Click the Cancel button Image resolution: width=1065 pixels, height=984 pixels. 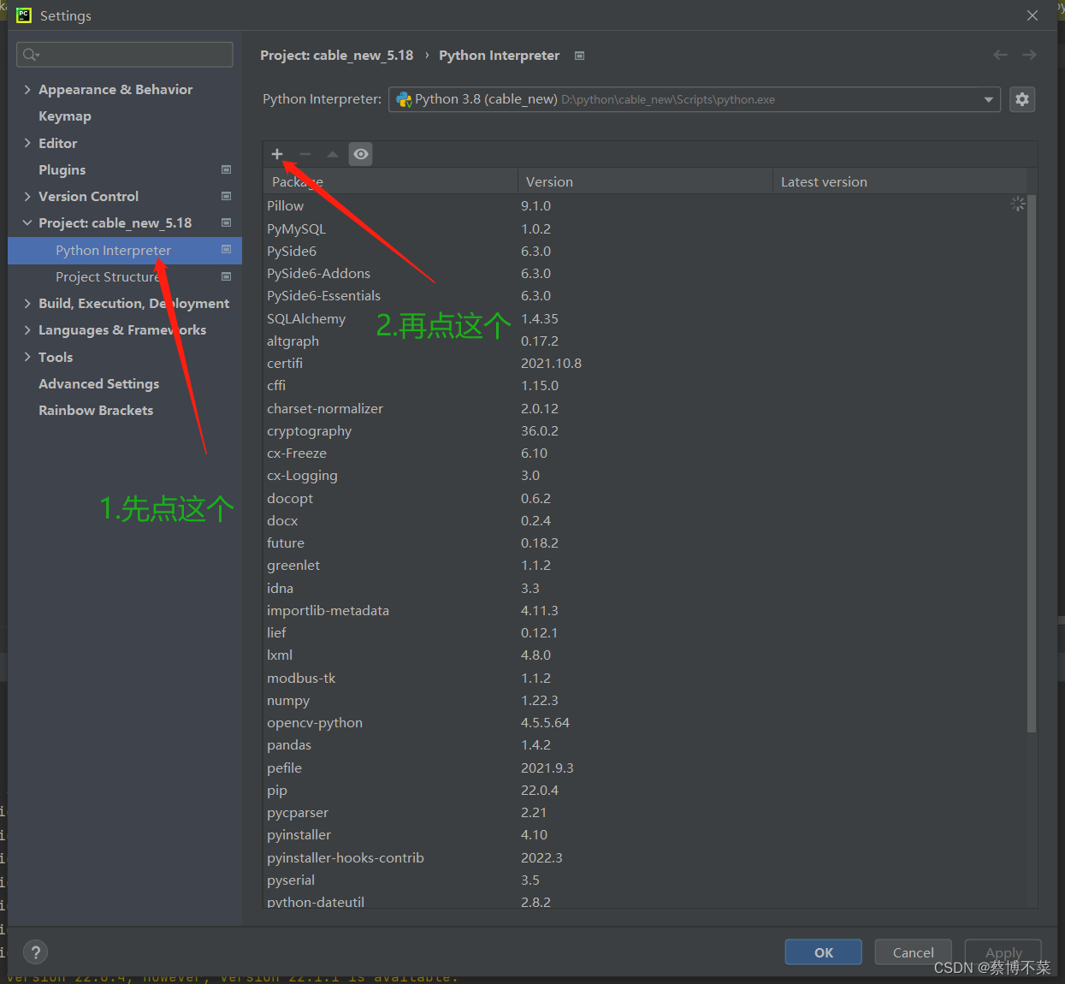914,952
